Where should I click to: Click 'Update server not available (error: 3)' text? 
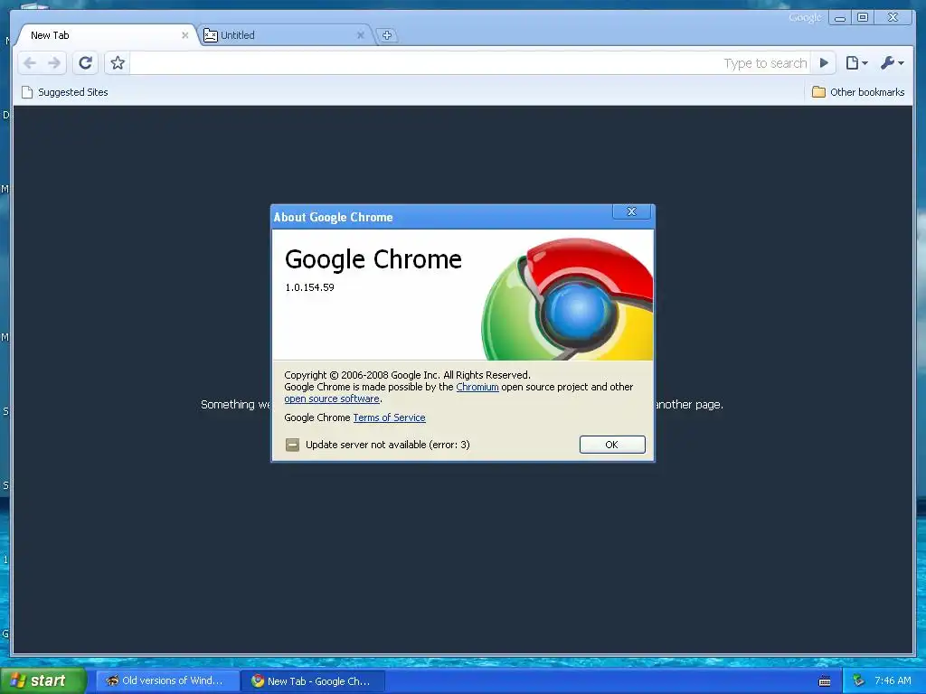point(387,445)
